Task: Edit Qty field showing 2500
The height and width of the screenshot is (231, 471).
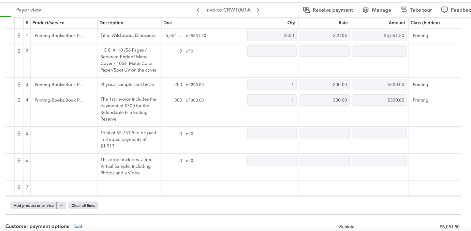Action: [272, 35]
